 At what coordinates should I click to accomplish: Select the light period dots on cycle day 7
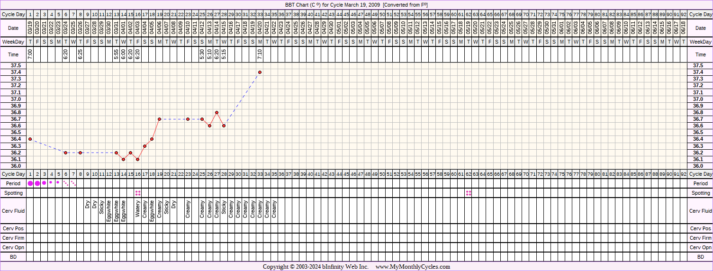(x=73, y=183)
